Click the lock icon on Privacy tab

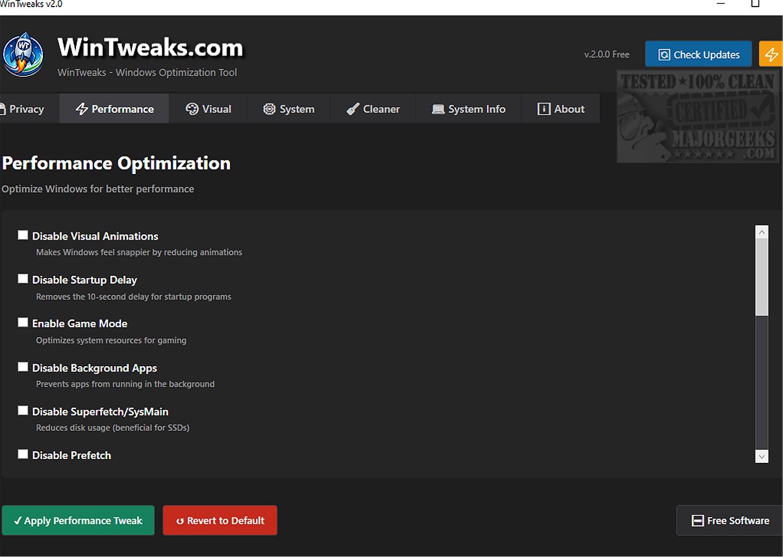3,109
